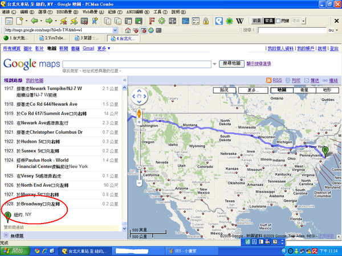342x256 pixels.
Task: Open the 工具 menu
Action: pos(160,12)
